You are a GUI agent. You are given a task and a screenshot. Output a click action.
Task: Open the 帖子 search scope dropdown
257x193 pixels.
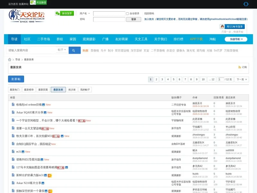pyautogui.click(x=62, y=50)
